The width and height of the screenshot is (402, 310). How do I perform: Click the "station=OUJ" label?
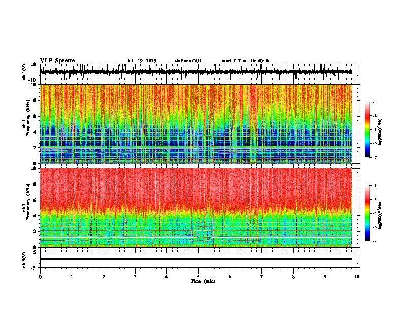click(188, 61)
